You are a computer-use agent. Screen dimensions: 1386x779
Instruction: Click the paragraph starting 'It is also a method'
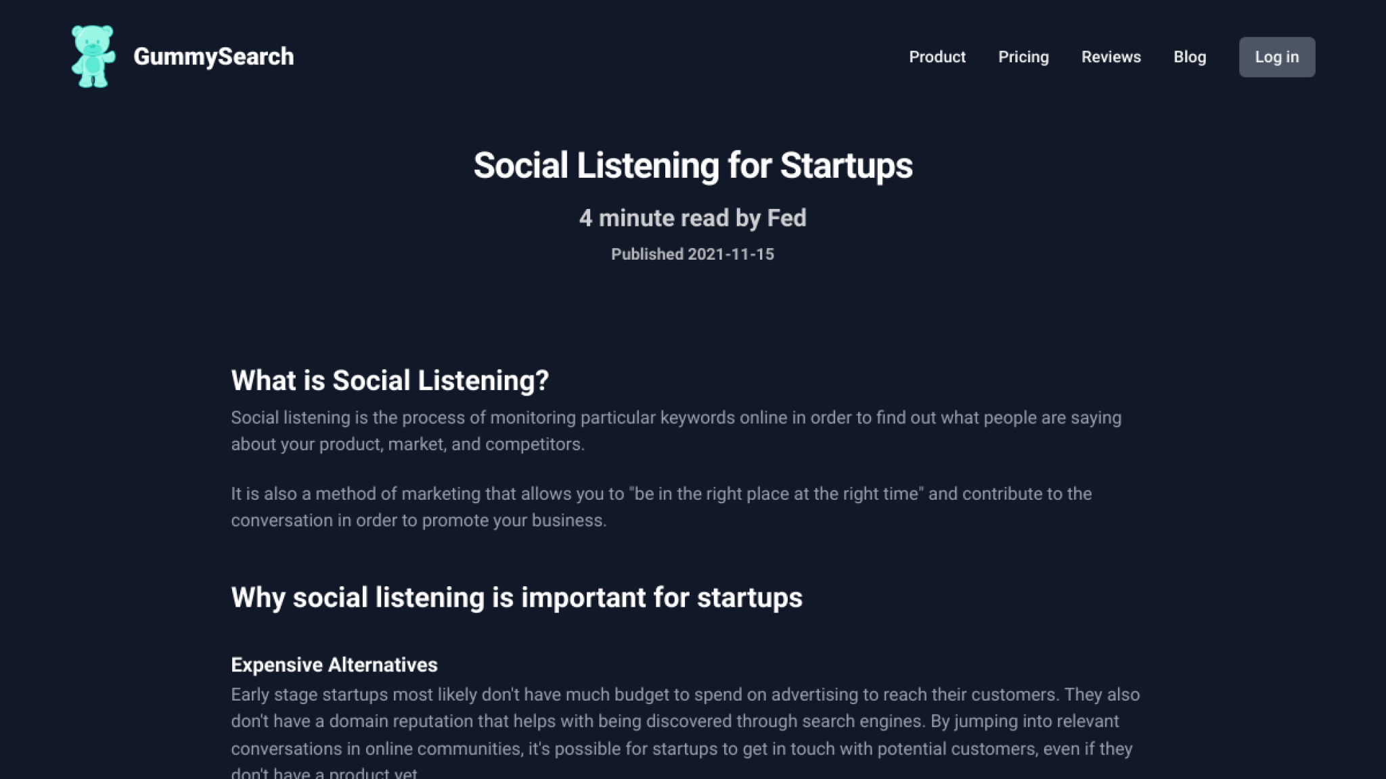point(661,507)
